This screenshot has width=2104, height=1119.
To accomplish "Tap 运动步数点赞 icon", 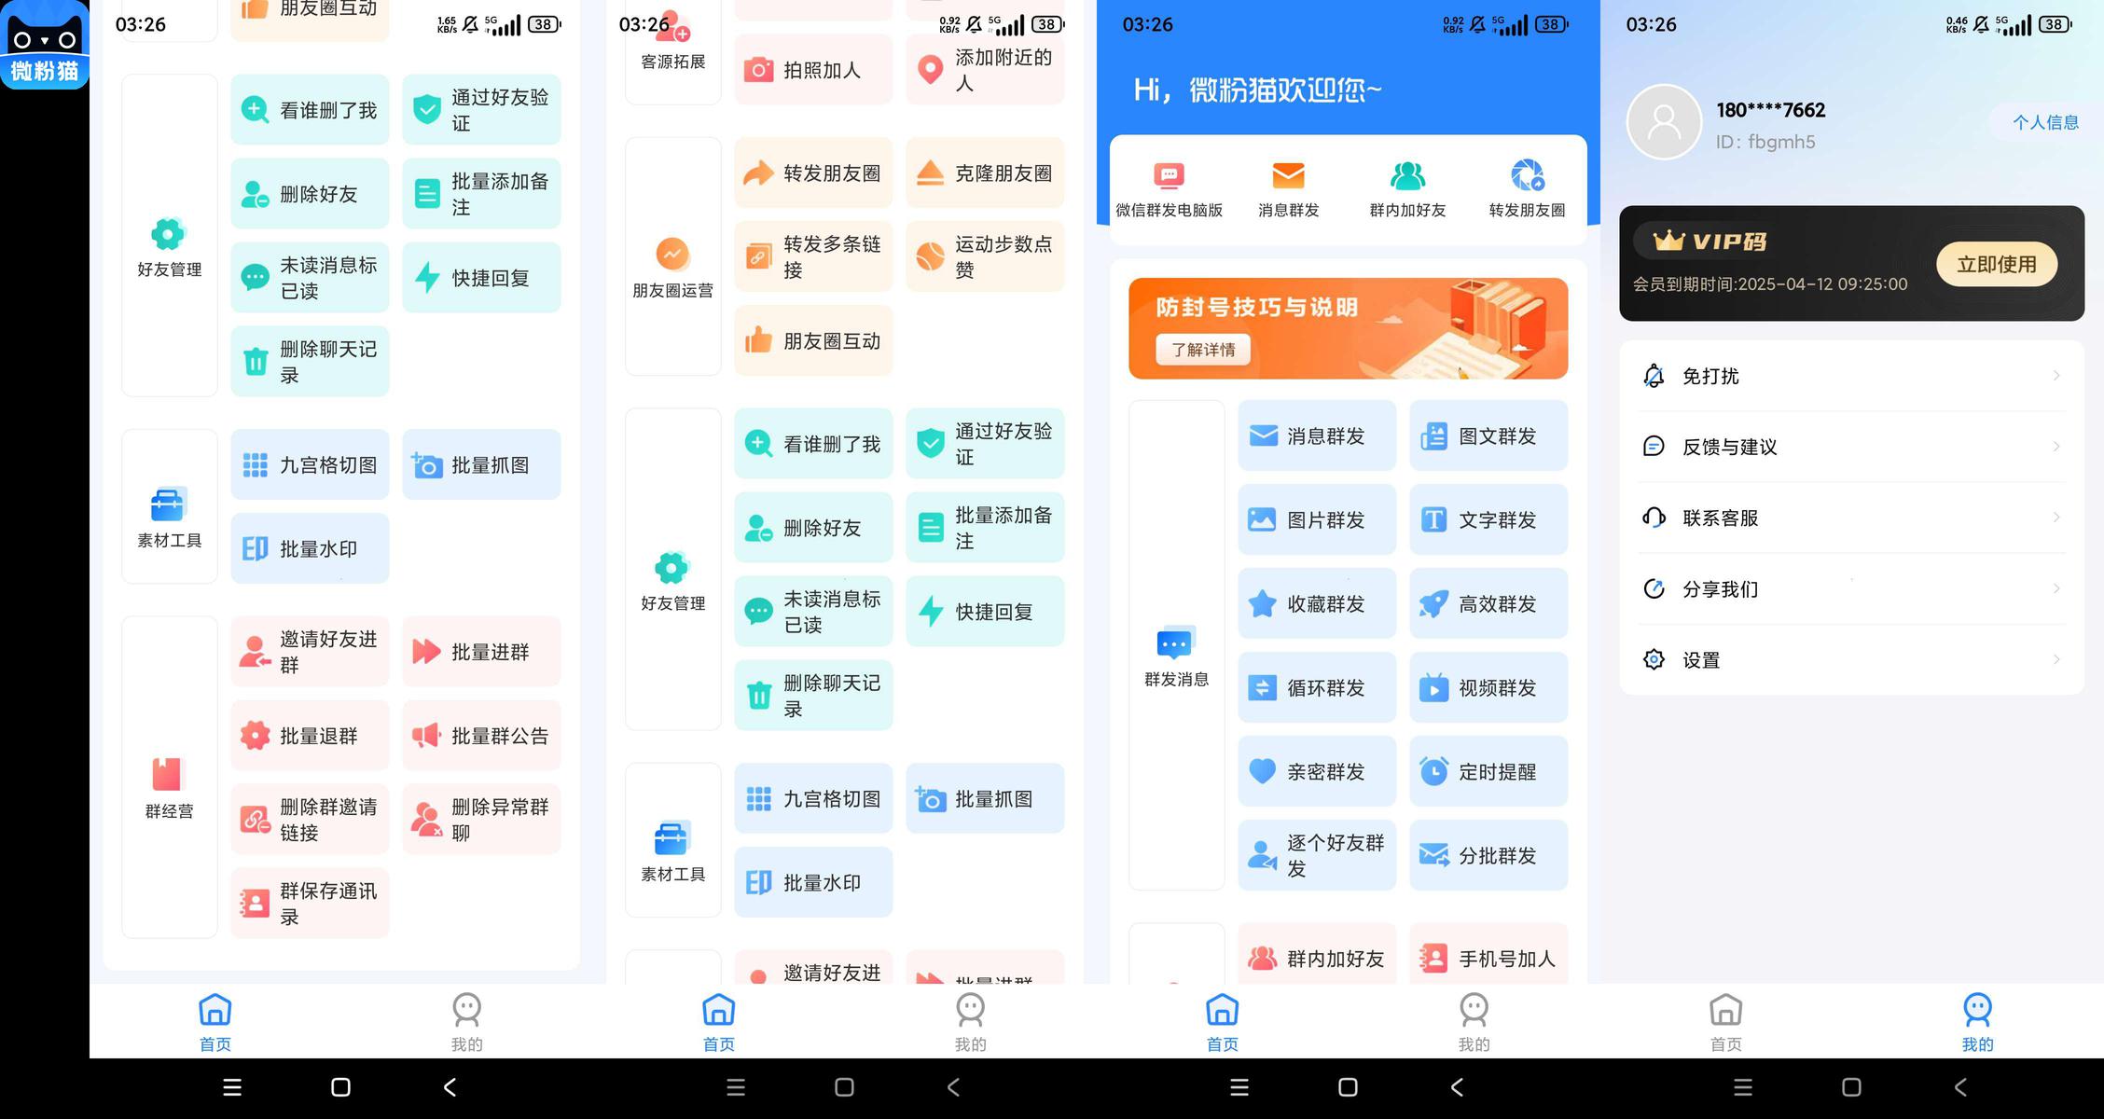I will (x=931, y=256).
